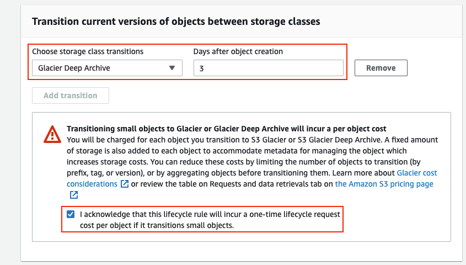The image size is (466, 265).
Task: Click external-link icon below the pricing page link
Action: click(x=73, y=195)
